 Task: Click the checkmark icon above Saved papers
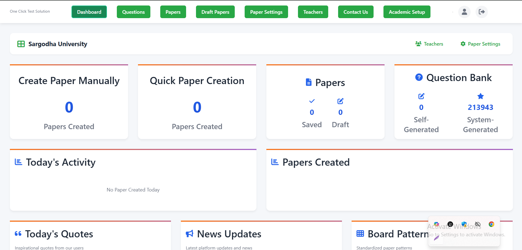(x=312, y=101)
